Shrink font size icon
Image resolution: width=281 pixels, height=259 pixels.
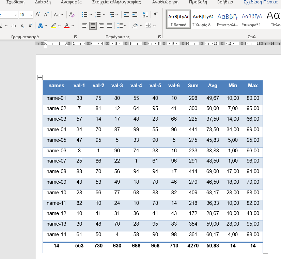tap(46, 15)
